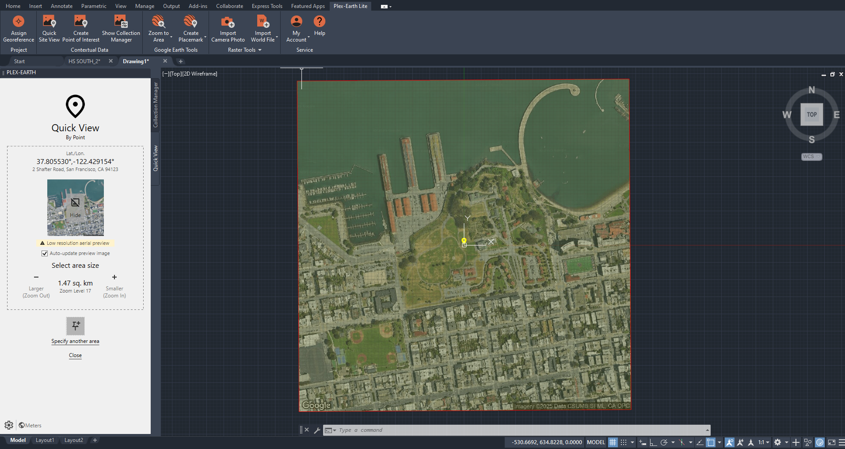Click Clean Screen icon in status bar
Screen dimensions: 845x449
click(832, 442)
